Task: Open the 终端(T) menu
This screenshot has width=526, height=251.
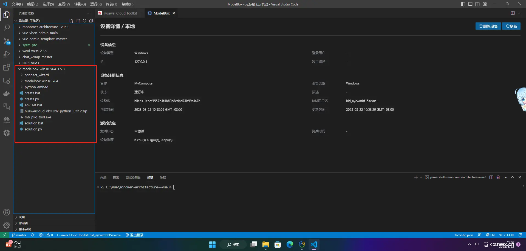Action: point(111,4)
